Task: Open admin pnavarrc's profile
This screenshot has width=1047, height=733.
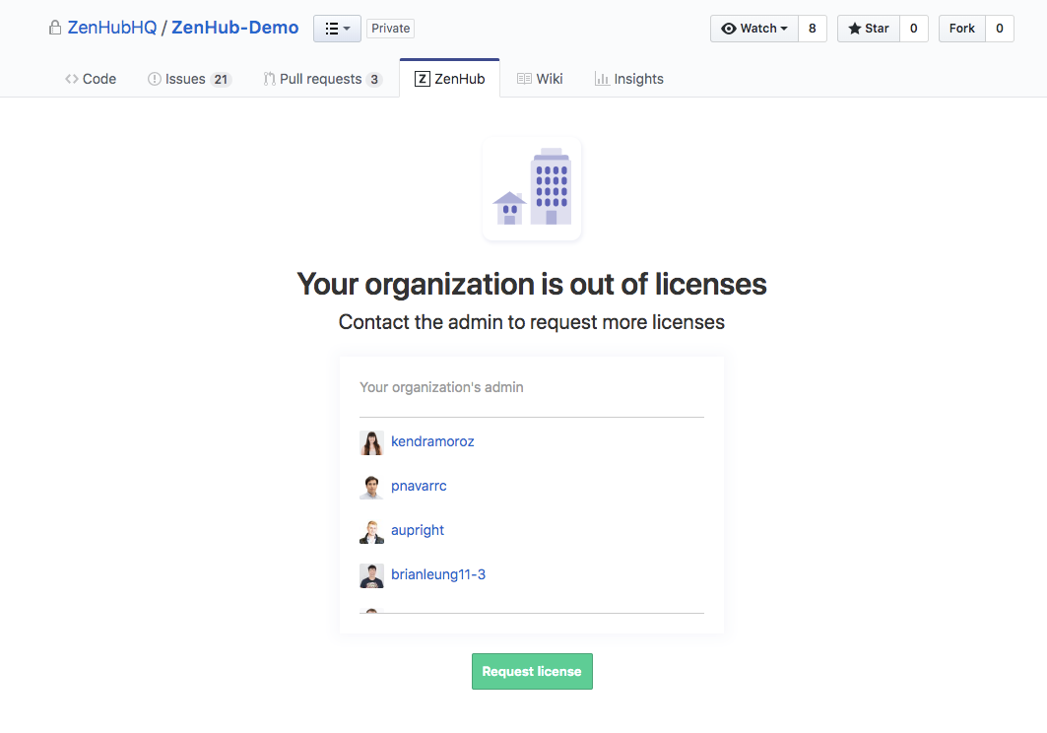Action: pos(419,486)
